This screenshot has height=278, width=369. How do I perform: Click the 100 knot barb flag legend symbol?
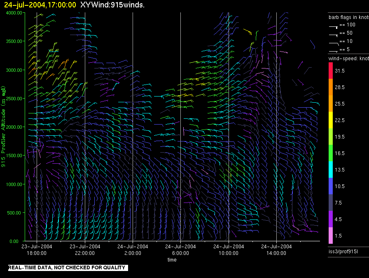coord(333,27)
